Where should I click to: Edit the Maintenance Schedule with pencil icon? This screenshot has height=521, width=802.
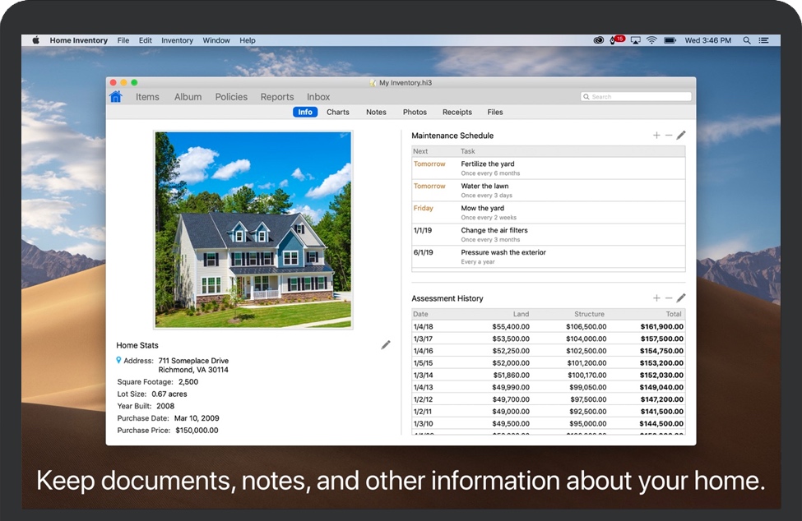(681, 136)
